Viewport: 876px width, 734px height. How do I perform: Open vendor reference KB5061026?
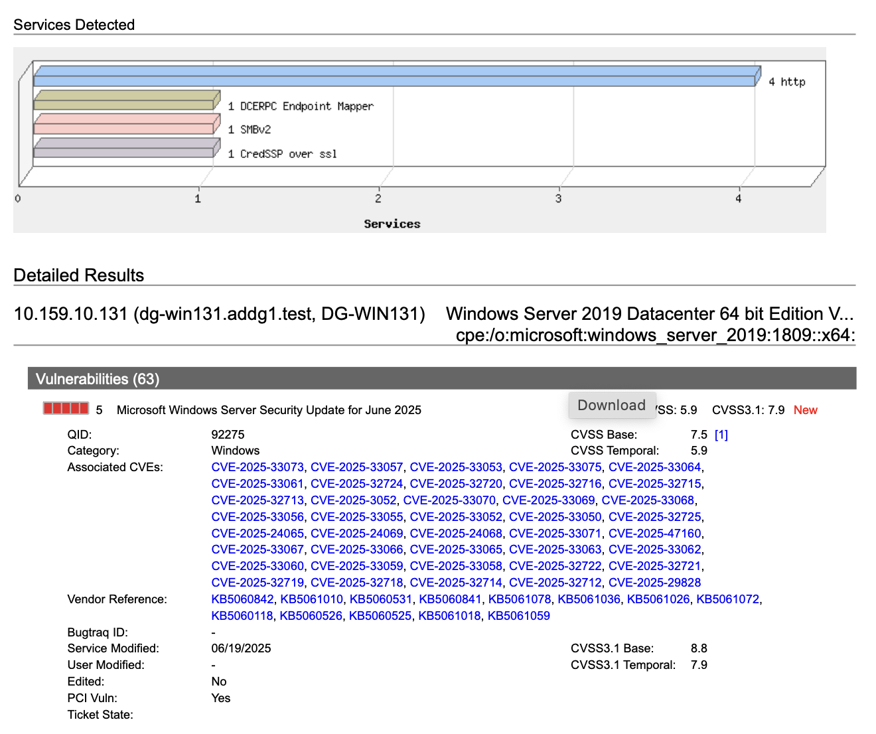click(658, 599)
